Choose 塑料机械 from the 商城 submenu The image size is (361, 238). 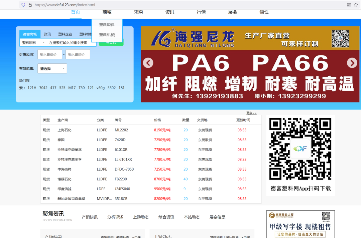[107, 35]
